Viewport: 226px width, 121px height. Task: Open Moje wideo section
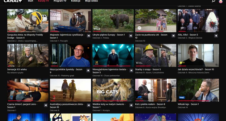point(91,1)
